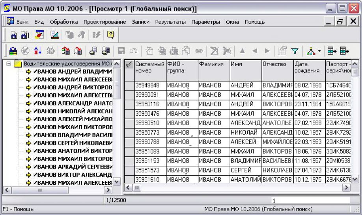The width and height of the screenshot is (362, 215).
Task: Click the right arrow of the table's horizontal scrollbar
Action: coord(346,188)
